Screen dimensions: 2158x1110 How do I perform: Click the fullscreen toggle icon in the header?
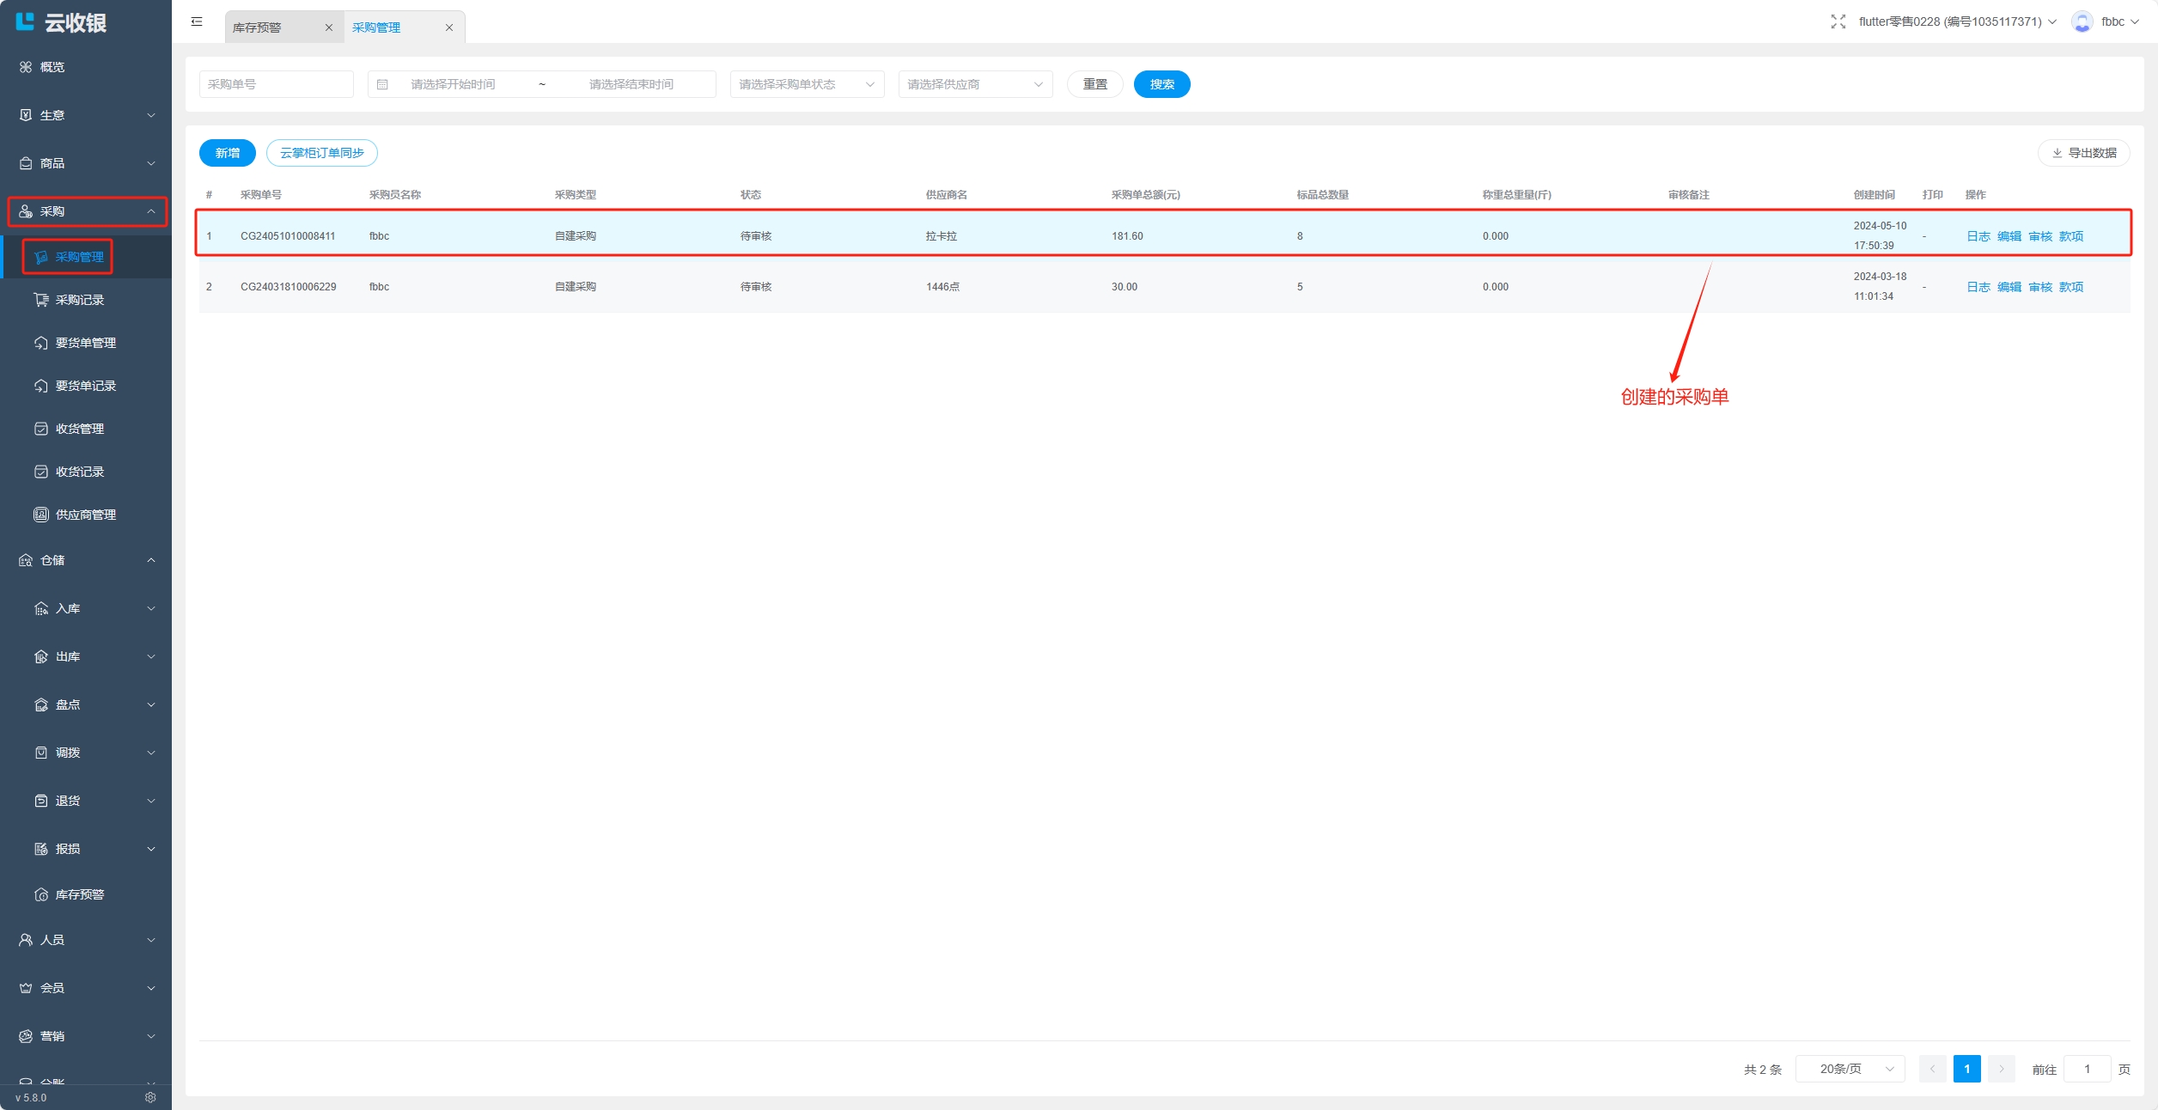click(1838, 21)
